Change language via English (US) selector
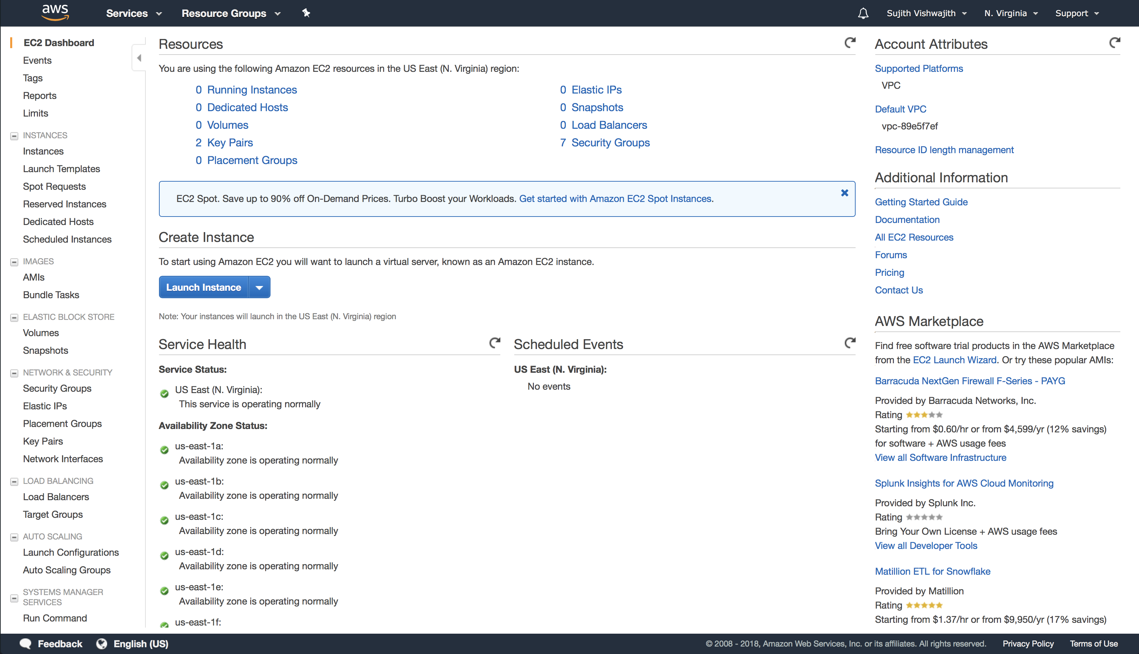Screen dimensions: 1139x654 click(x=141, y=644)
